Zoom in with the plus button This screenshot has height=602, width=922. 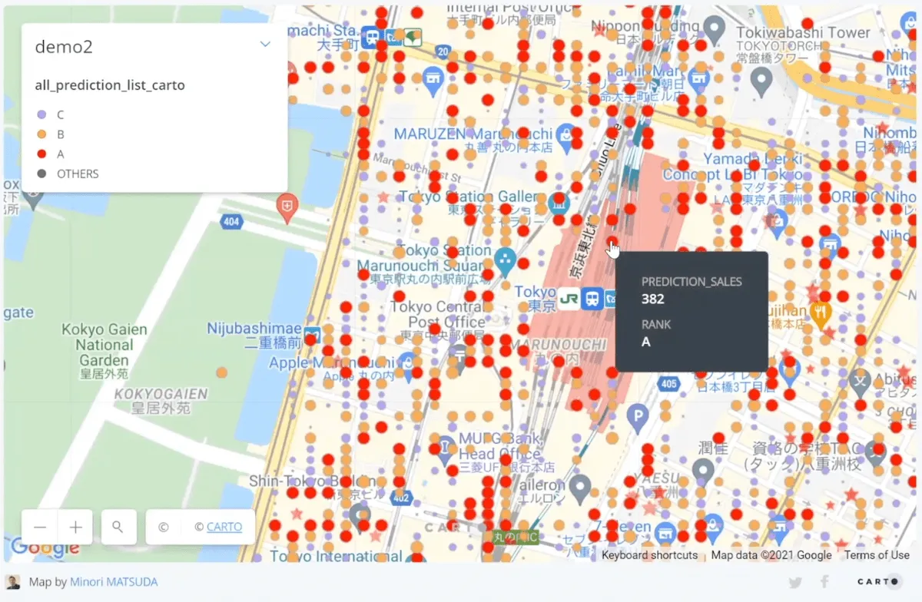tap(75, 528)
